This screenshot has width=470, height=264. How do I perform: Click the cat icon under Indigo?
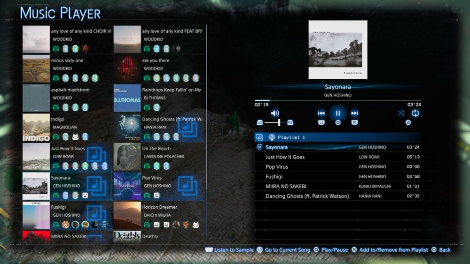pyautogui.click(x=75, y=137)
